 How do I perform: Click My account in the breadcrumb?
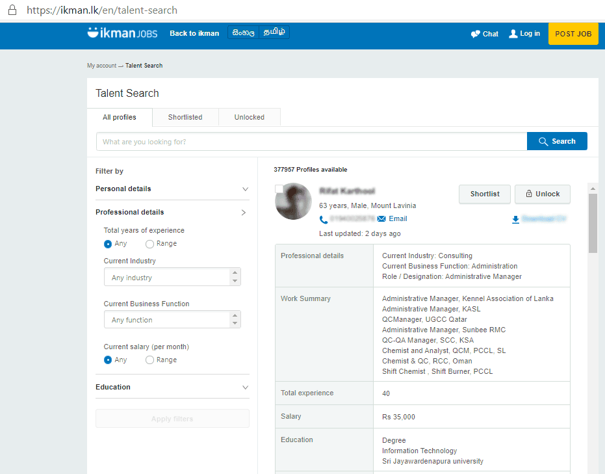101,66
